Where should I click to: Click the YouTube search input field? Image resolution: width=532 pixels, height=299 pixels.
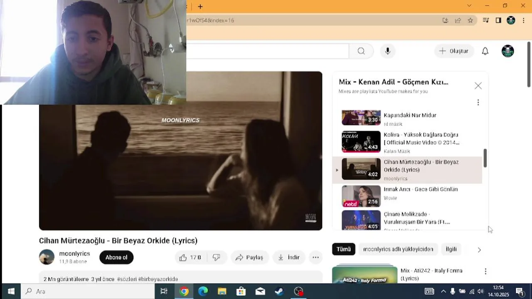click(267, 51)
